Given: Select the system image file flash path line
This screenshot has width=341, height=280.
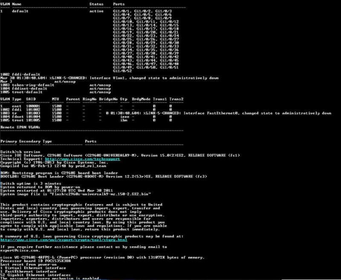Looking at the screenshot, I should point(76,194).
